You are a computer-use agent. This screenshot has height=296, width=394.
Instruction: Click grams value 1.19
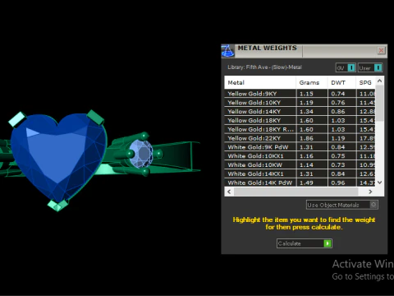(306, 103)
